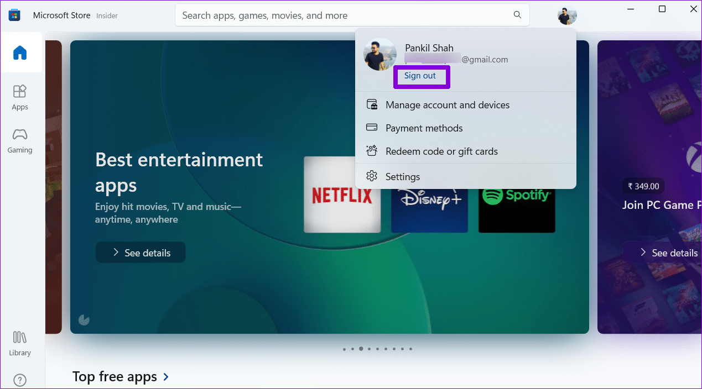Click the Microsoft Store logo icon
This screenshot has width=702, height=389.
click(14, 15)
